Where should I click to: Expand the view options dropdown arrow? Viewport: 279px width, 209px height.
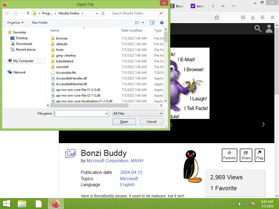[x=143, y=23]
